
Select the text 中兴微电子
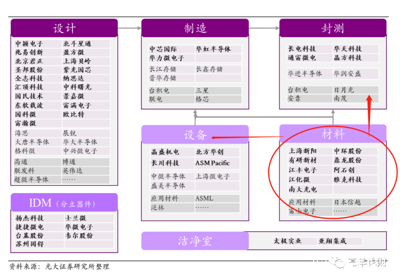[80, 151]
